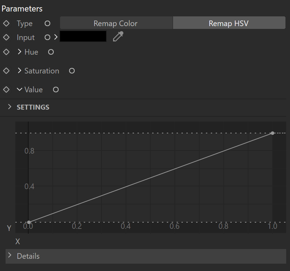This screenshot has width=290, height=271.
Task: Click the keyframe diamond beside Value
Action: pyautogui.click(x=6, y=90)
